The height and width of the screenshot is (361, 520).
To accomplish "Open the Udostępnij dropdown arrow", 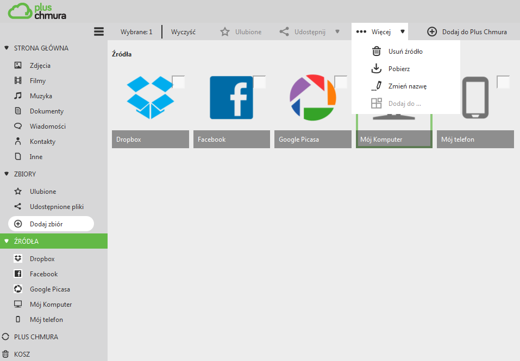I will [x=337, y=32].
